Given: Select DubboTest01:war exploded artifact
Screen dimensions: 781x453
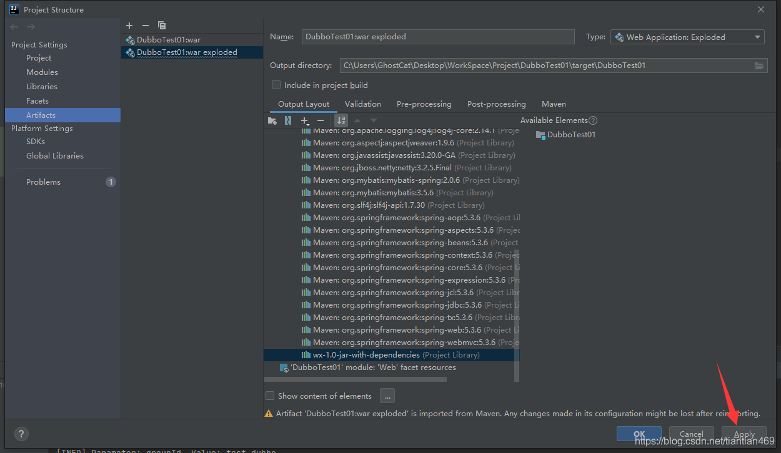Looking at the screenshot, I should (192, 52).
